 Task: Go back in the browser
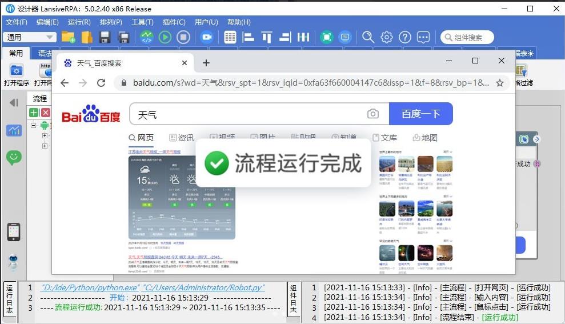tap(65, 83)
